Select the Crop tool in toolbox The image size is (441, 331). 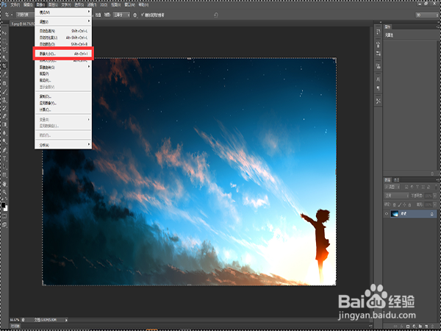pos(4,66)
